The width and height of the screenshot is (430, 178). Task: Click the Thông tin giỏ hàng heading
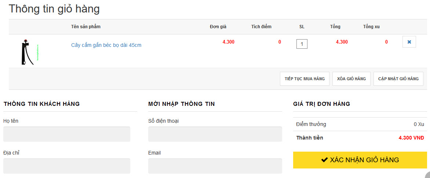click(54, 9)
